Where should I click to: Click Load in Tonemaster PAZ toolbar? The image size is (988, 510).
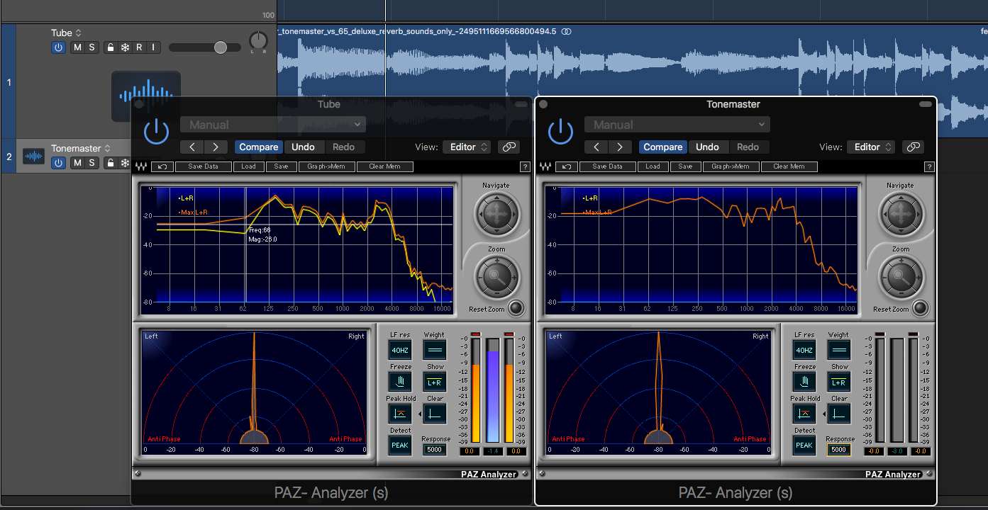tap(653, 166)
